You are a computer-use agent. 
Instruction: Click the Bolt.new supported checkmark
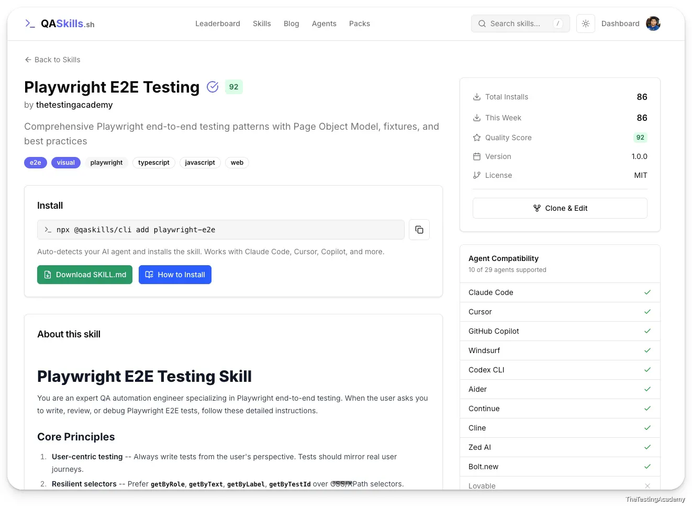(648, 467)
